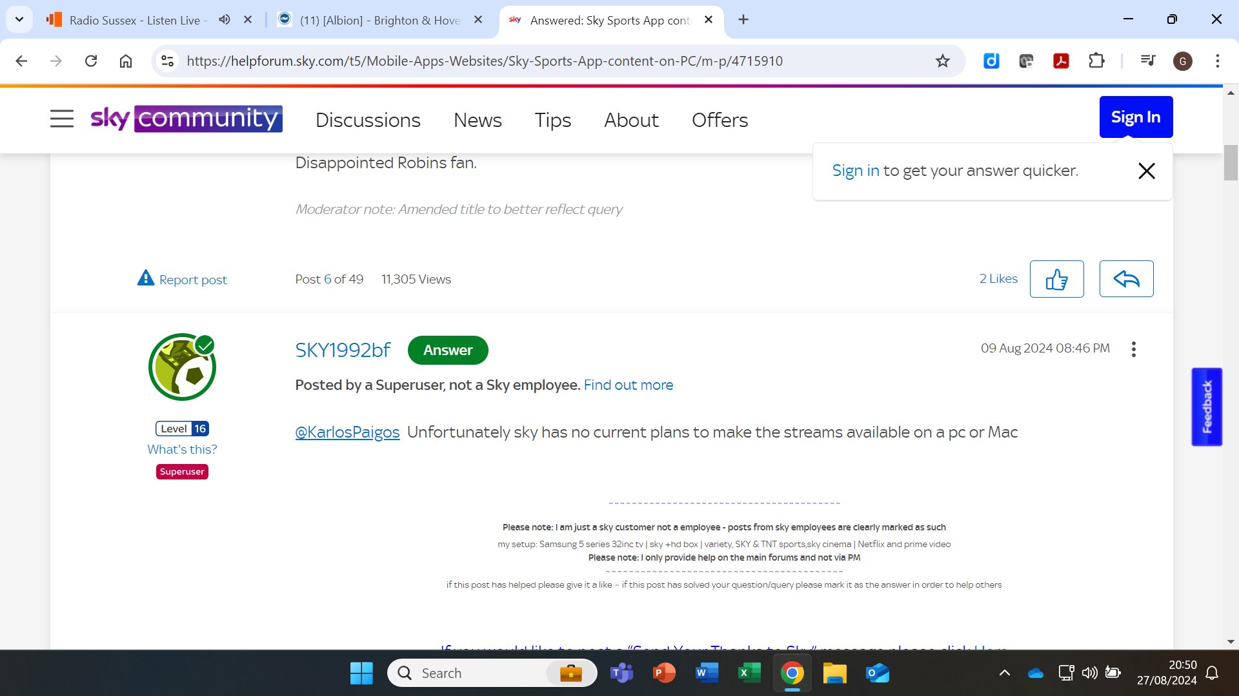Mute the Radio Sussex tab audio
Viewport: 1239px width, 696px height.
pos(224,19)
